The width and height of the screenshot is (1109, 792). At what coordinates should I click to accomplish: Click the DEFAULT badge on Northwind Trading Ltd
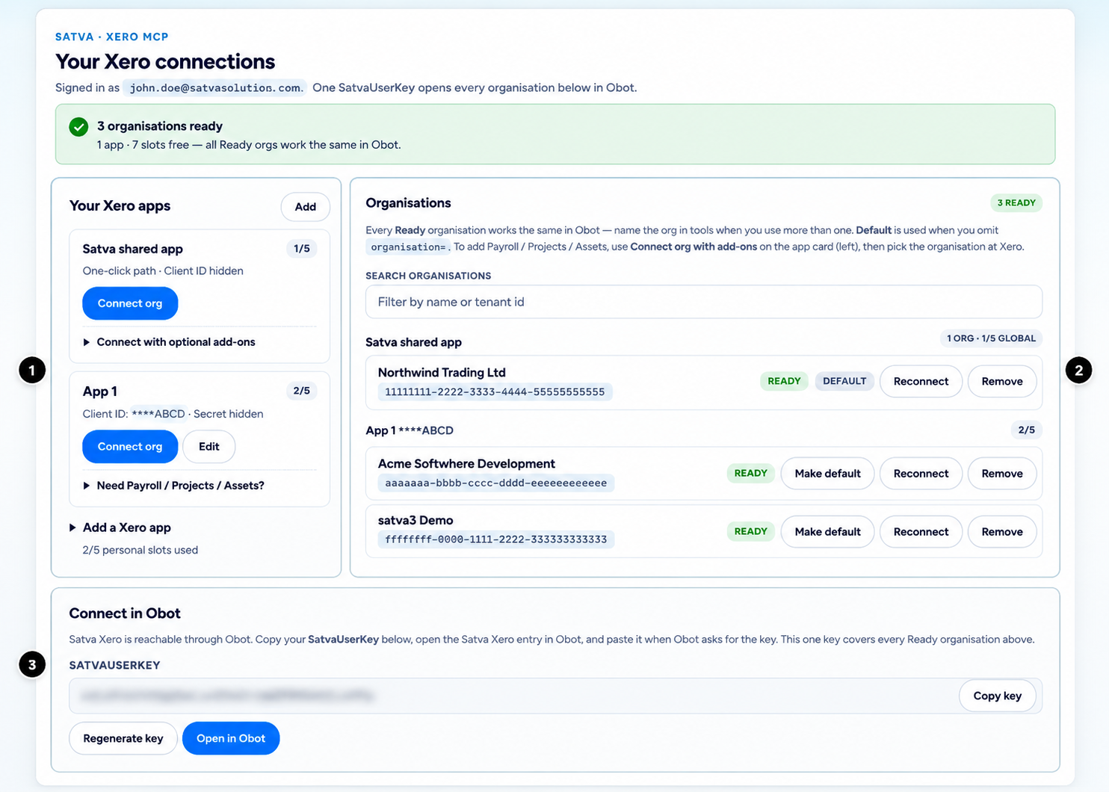click(844, 381)
